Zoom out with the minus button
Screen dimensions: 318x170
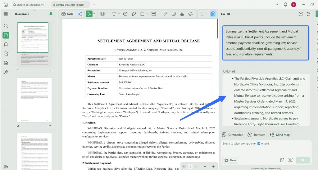click(x=205, y=167)
